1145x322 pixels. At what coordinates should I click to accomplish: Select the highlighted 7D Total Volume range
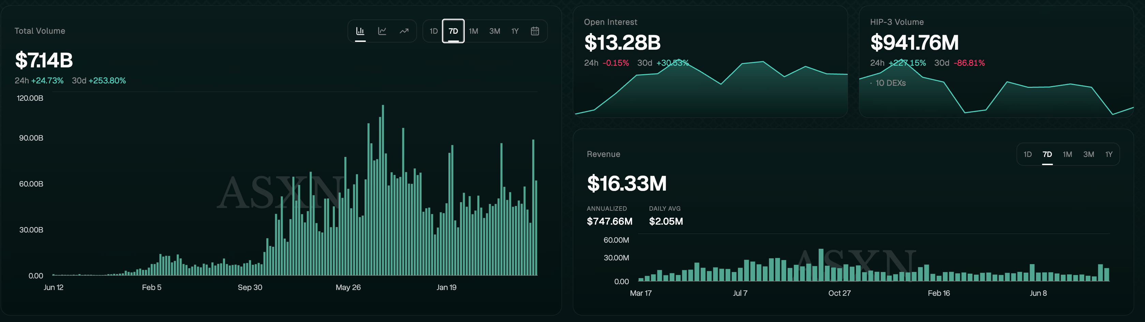click(453, 31)
